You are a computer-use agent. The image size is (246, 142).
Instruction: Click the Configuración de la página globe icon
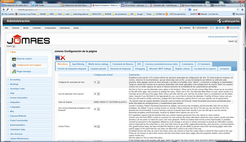tap(14, 65)
